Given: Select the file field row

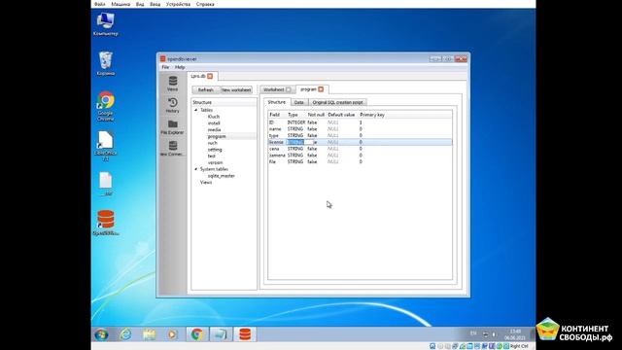Looking at the screenshot, I should 361,162.
